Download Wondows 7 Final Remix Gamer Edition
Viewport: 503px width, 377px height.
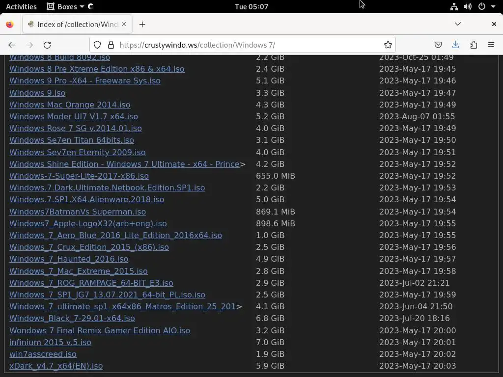[100, 330]
